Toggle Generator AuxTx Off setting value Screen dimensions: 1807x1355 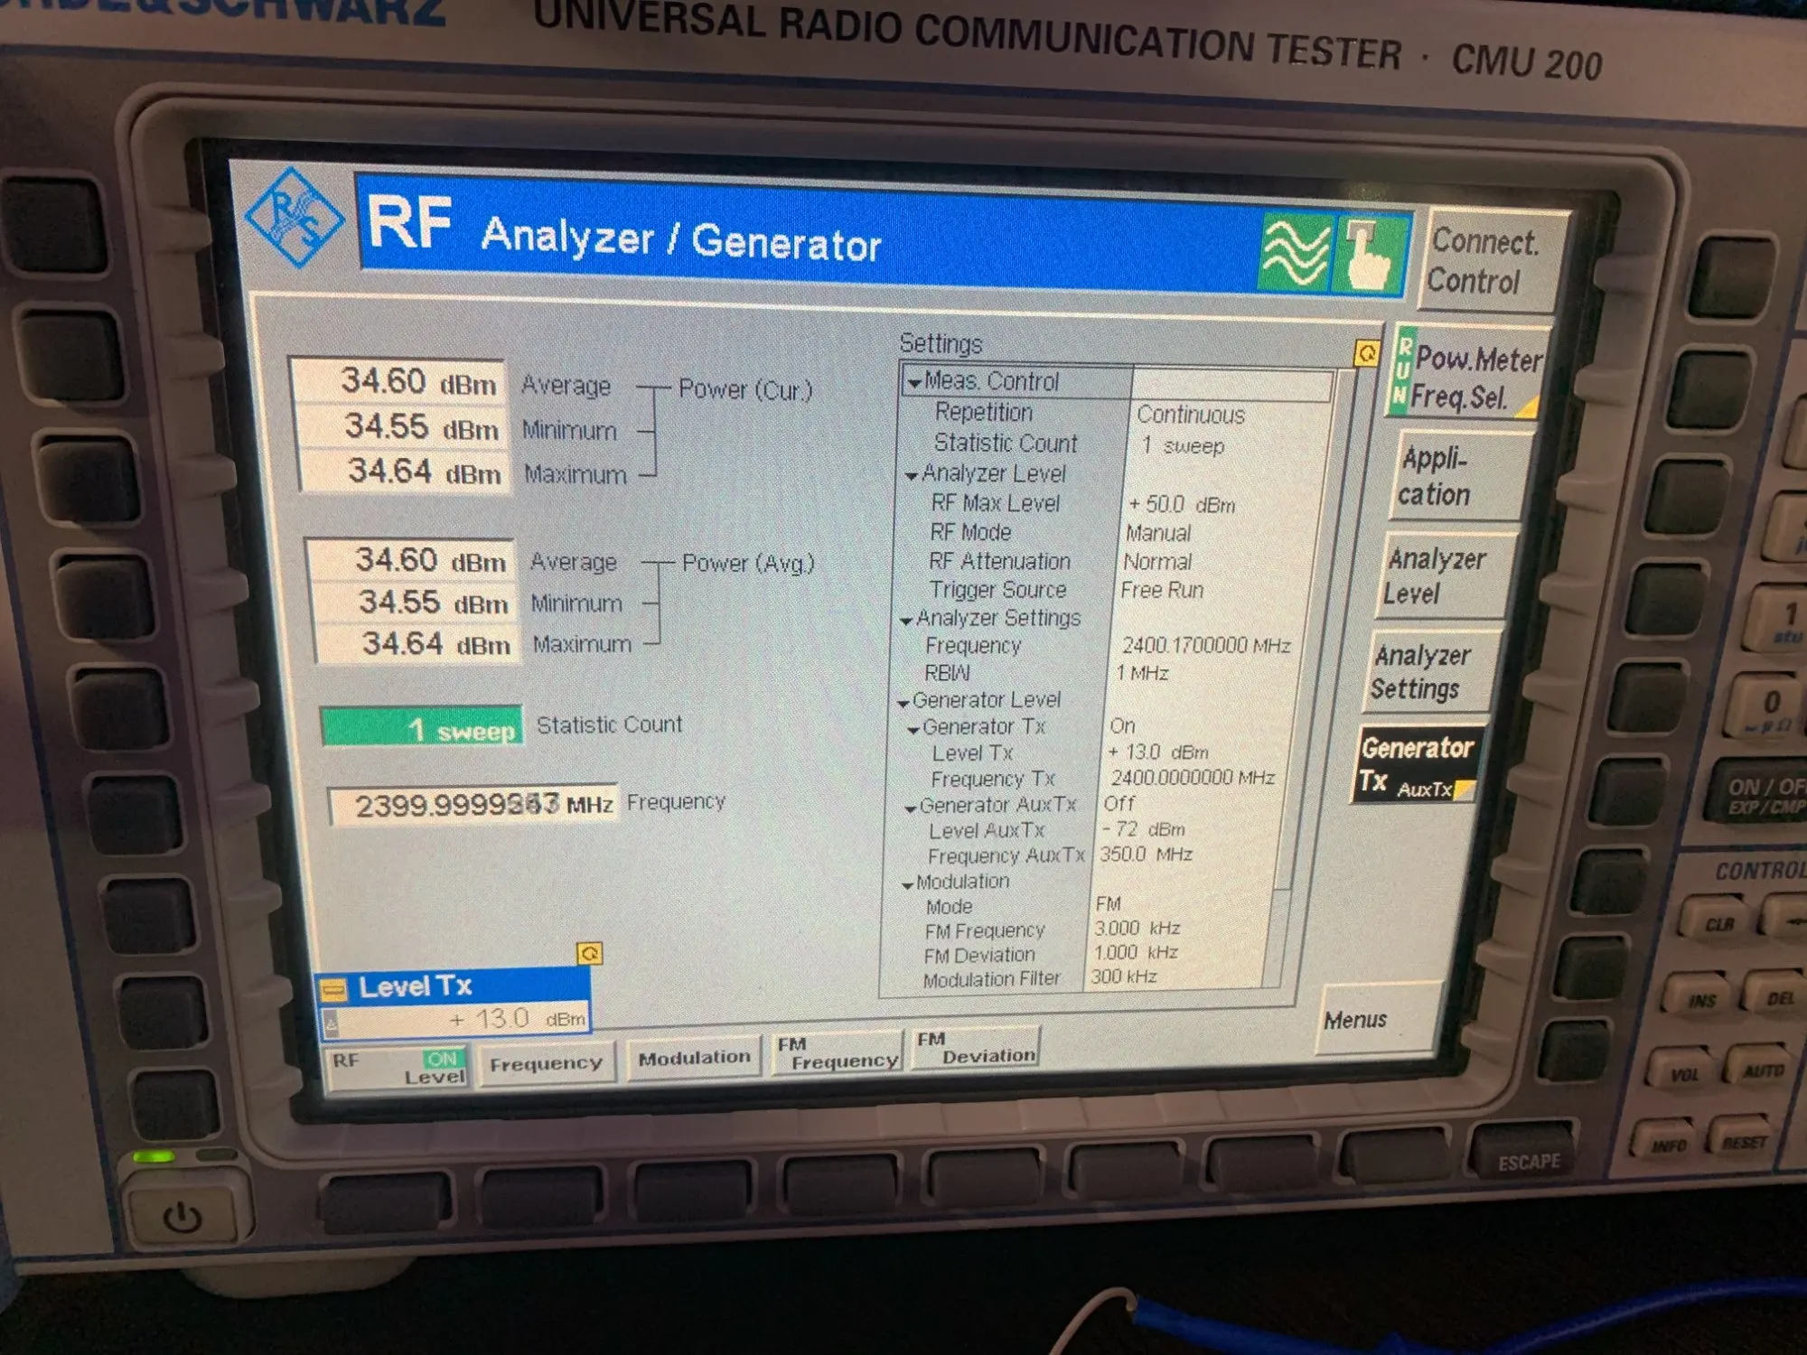coord(1119,803)
